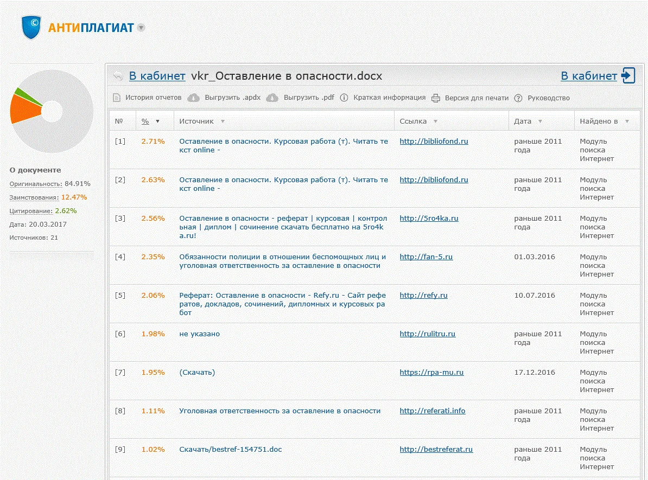This screenshot has height=480, width=648.
Task: Click the exit-to-cabinet icon at top right
Action: (628, 76)
